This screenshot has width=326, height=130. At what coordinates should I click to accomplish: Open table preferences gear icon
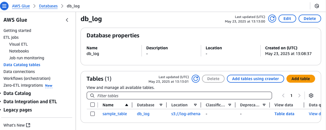click(311, 96)
